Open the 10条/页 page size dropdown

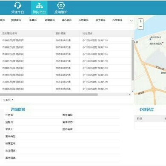[8, 100]
